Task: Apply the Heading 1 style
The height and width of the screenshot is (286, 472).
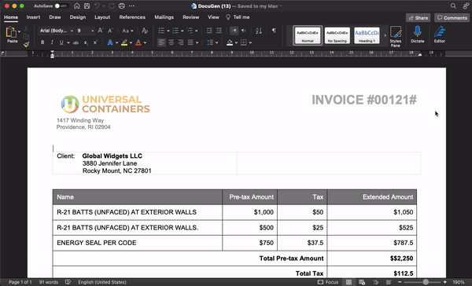Action: click(x=367, y=35)
